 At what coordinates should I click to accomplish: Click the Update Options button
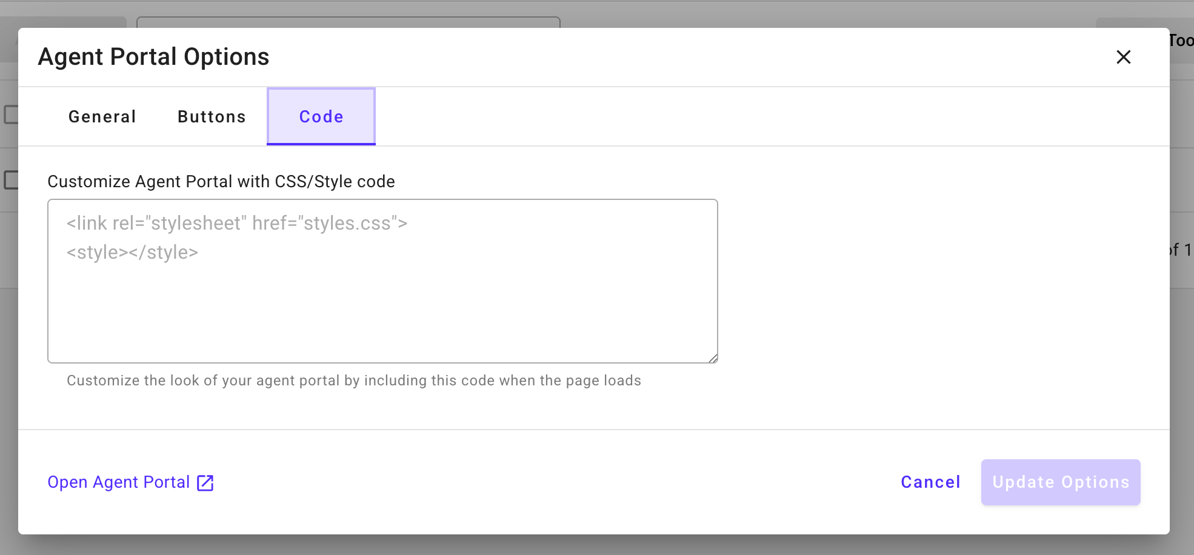click(1061, 482)
